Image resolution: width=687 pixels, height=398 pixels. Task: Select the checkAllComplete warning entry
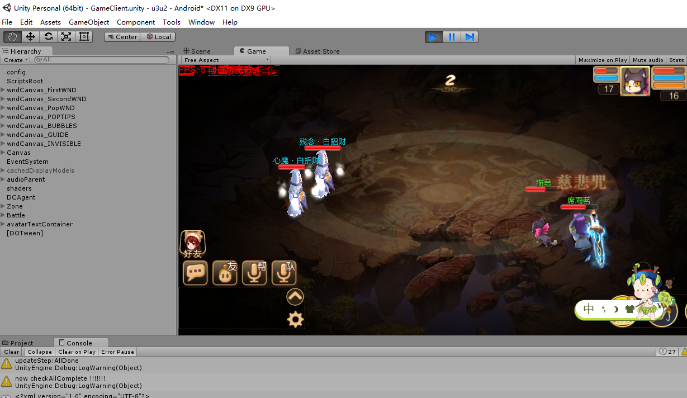343,382
